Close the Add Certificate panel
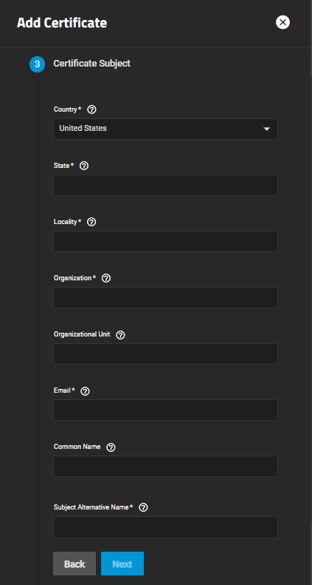The image size is (312, 585). click(x=282, y=22)
